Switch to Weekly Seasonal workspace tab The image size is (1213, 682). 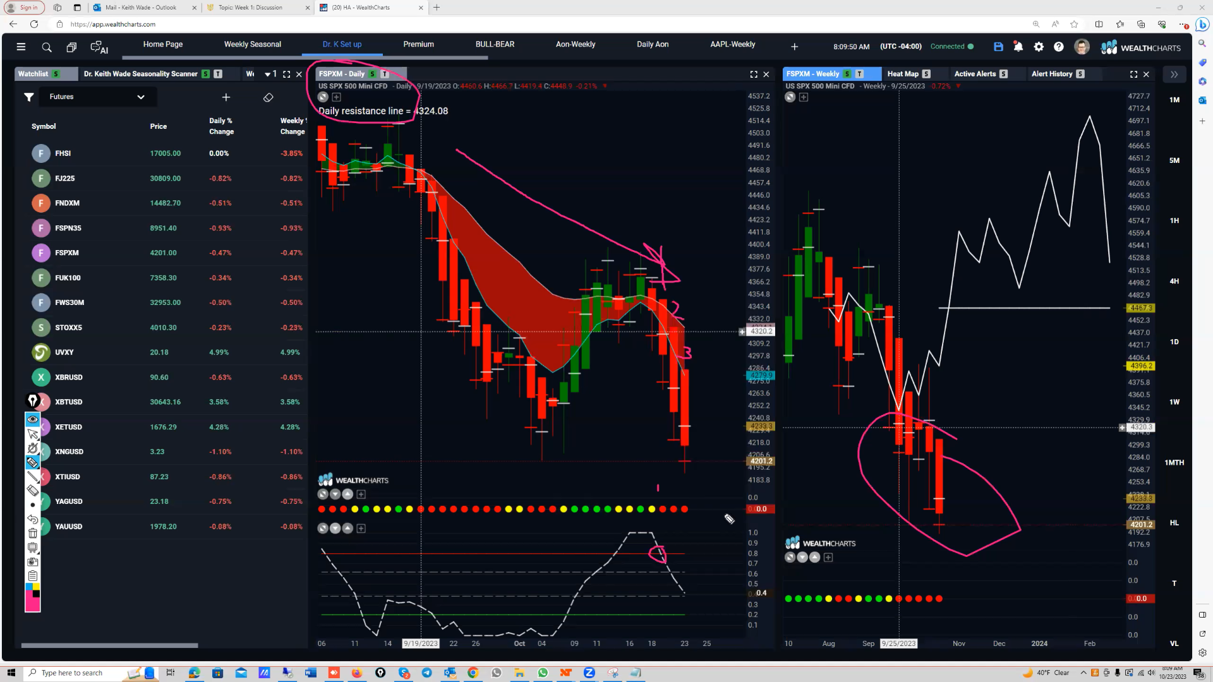pos(253,44)
